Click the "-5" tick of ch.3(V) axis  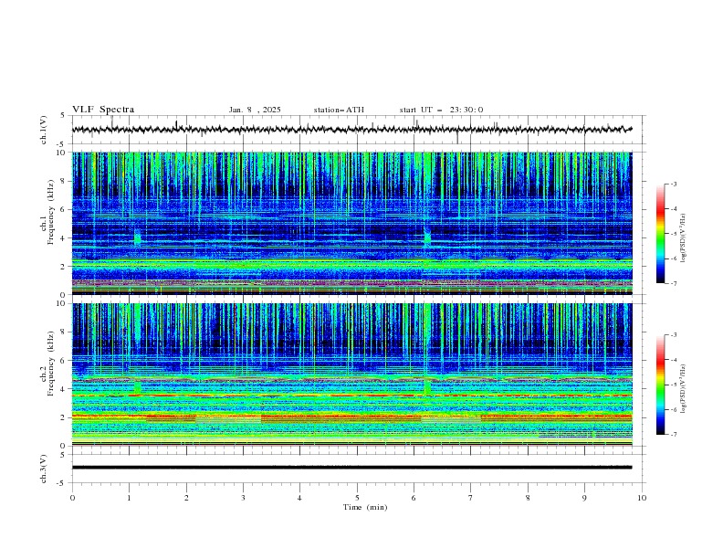(61, 483)
